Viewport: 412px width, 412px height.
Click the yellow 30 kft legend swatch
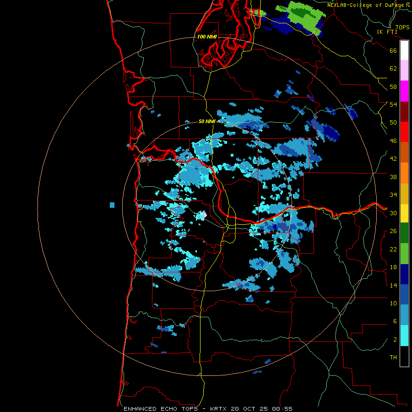tap(404, 213)
